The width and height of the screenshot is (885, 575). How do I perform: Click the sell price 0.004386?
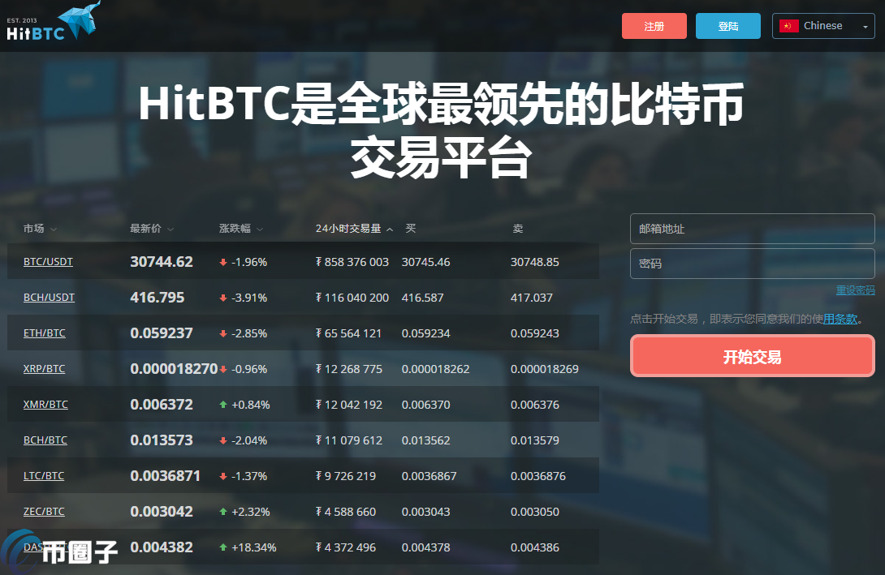(x=534, y=547)
